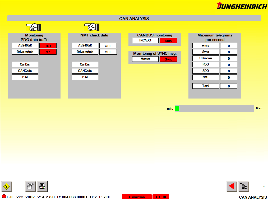The width and height of the screenshot is (268, 201).
Task: Click the red ST: 10 status indicator
Action: tap(161, 197)
